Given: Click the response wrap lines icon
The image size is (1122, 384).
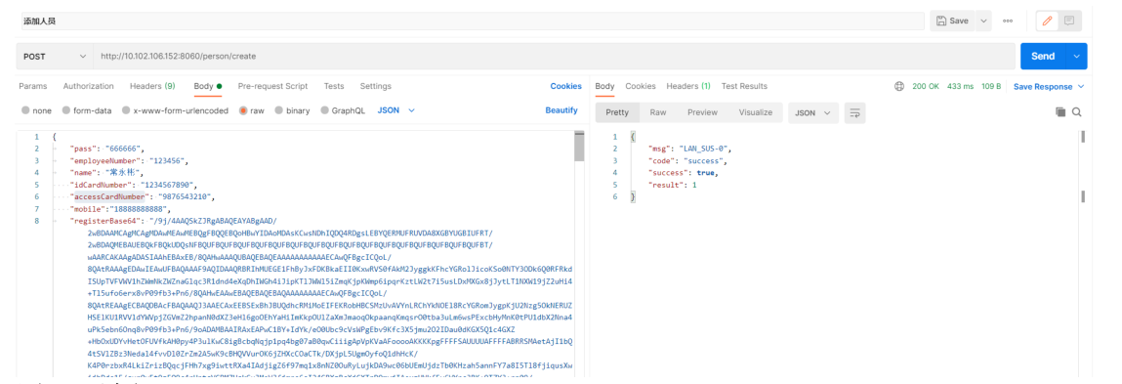Looking at the screenshot, I should (854, 112).
